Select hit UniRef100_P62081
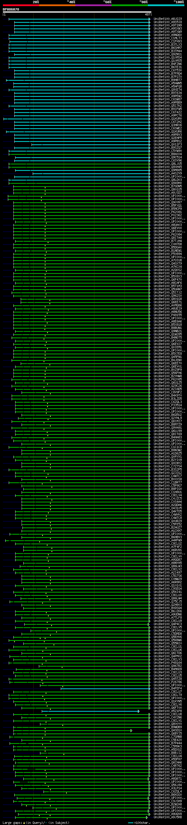The width and height of the screenshot is (187, 825). [x=168, y=212]
